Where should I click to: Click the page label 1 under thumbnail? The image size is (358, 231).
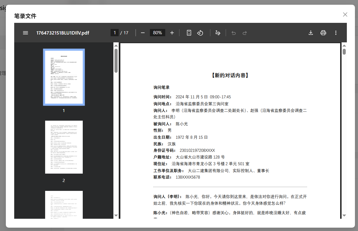pyautogui.click(x=64, y=111)
